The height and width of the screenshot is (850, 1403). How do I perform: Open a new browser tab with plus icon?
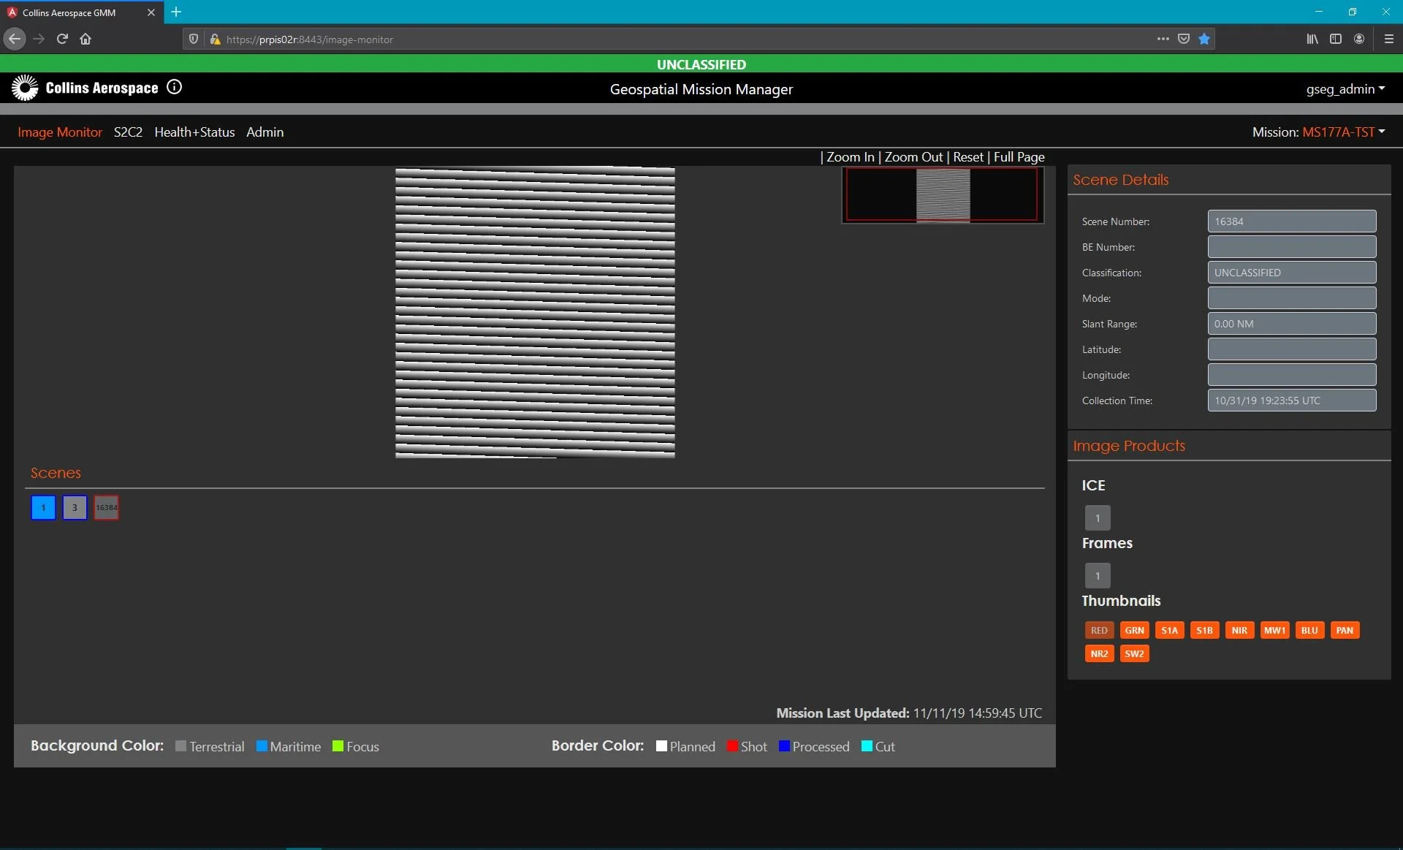pos(176,12)
